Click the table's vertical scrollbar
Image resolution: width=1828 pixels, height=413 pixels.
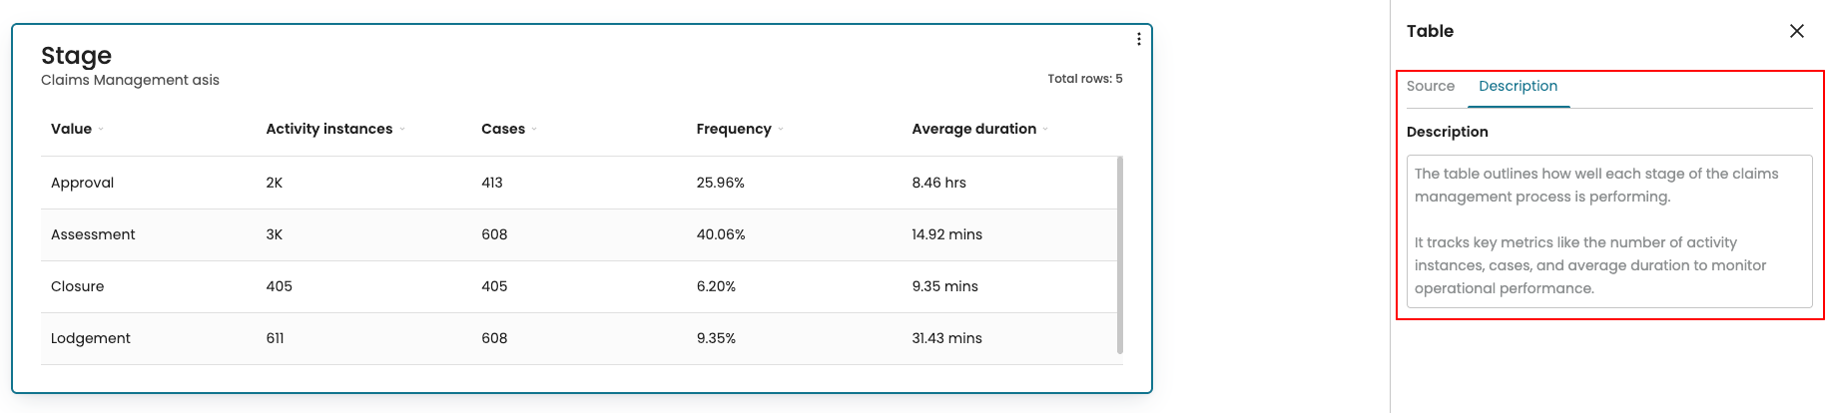[x=1119, y=254]
